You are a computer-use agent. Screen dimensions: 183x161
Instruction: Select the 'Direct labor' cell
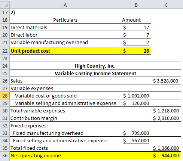pyautogui.click(x=65, y=35)
